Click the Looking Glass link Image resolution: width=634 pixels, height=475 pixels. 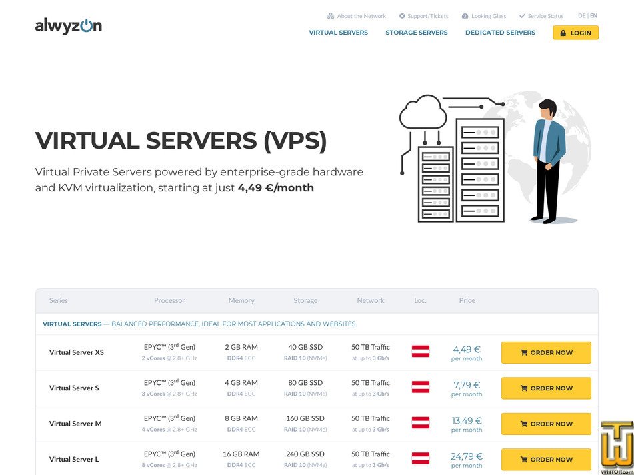[483, 15]
